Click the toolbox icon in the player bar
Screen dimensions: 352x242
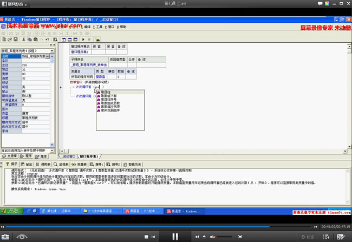coord(5,237)
